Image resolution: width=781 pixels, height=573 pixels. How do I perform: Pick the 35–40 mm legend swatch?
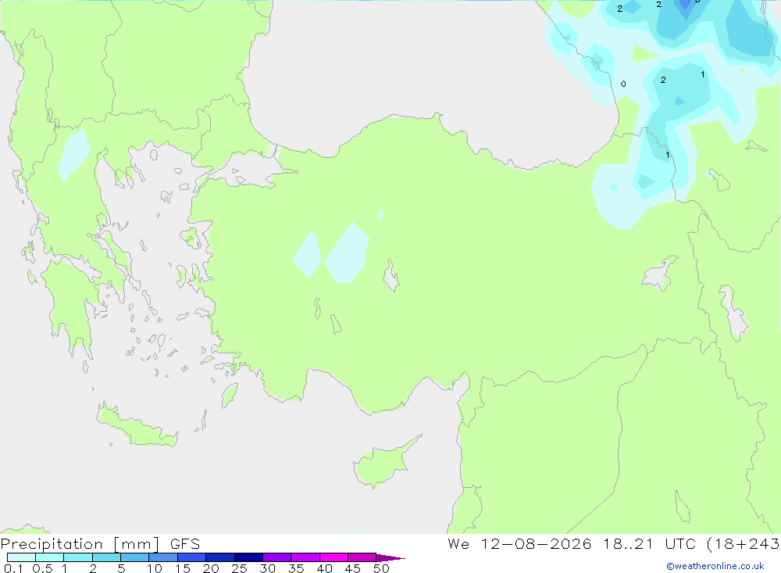coord(305,557)
